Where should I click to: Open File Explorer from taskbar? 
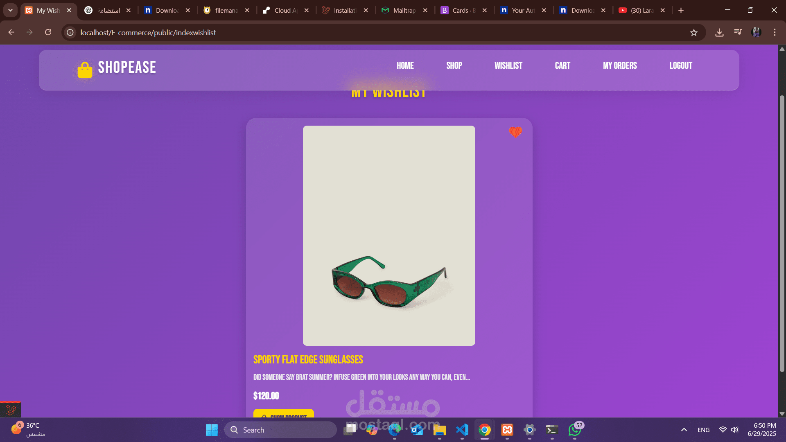pyautogui.click(x=440, y=430)
